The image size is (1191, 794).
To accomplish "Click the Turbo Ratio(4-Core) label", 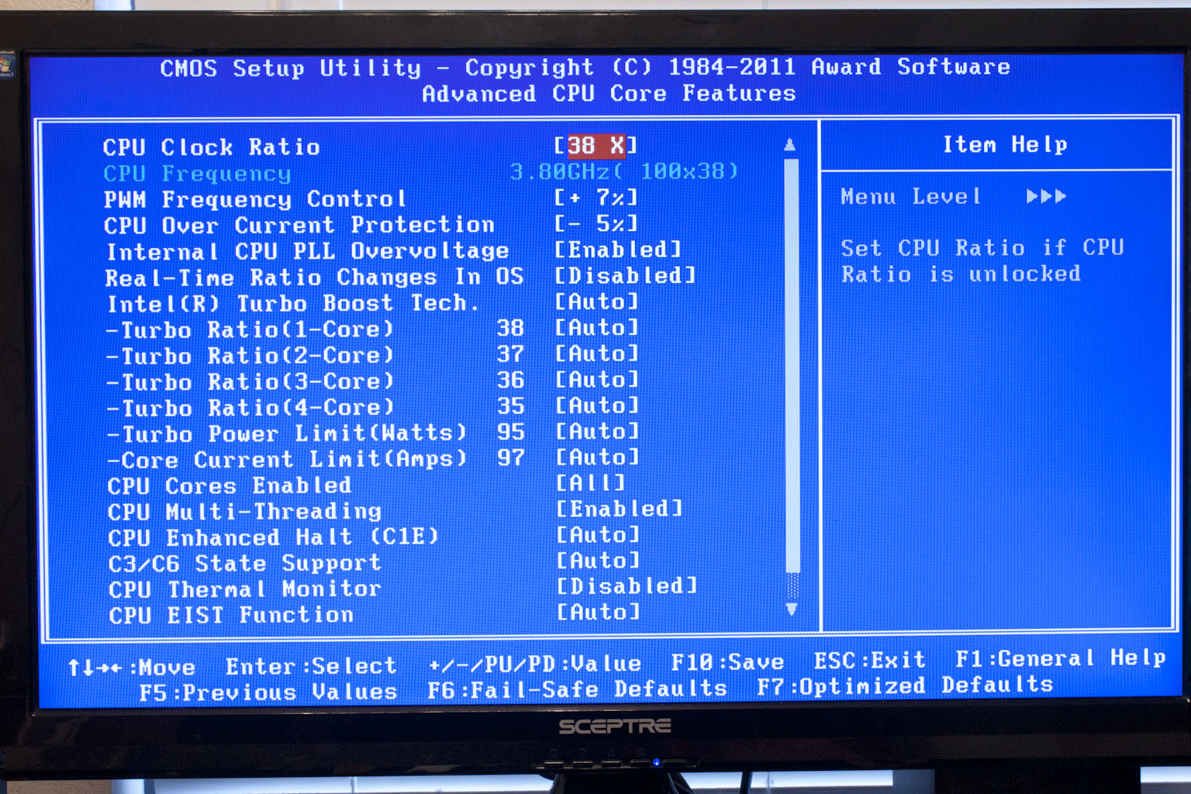I will pos(250,407).
